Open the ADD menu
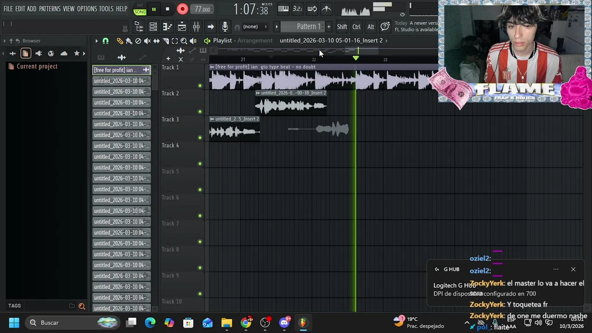Screen dimensions: 592x333 tap(31, 9)
